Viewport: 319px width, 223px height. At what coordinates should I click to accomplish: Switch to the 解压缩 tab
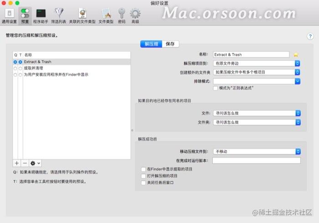(x=151, y=44)
